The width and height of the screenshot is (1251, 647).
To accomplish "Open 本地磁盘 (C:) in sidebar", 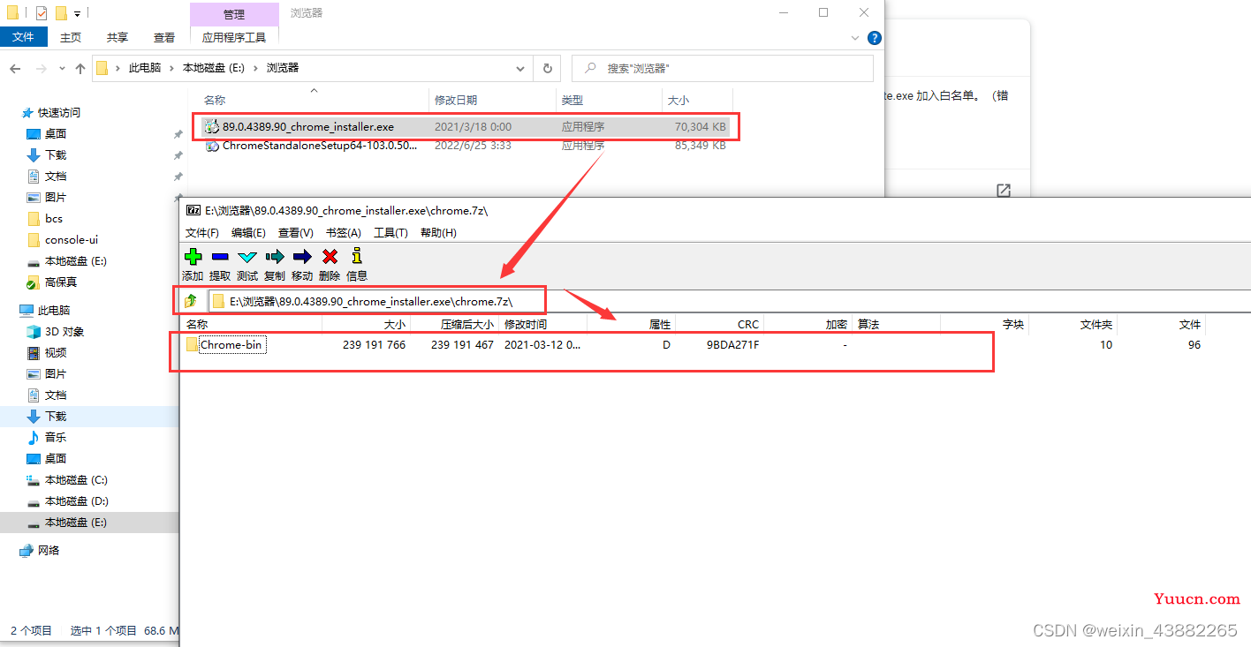I will pyautogui.click(x=67, y=480).
